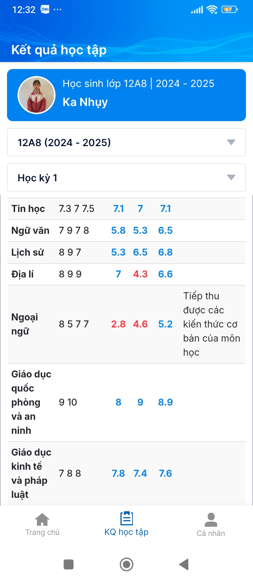Expand the 12A8 (2024 - 2025) class dropdown

click(126, 142)
